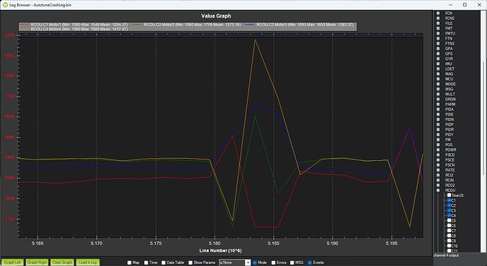
Task: Expand the POWR tree node
Action: (x=438, y=150)
